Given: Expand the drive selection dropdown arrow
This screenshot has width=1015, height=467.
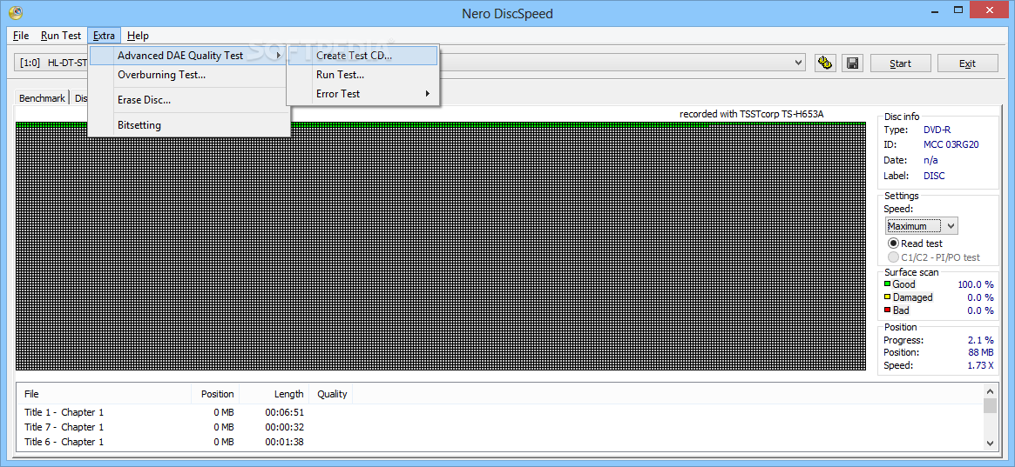Looking at the screenshot, I should click(x=798, y=63).
